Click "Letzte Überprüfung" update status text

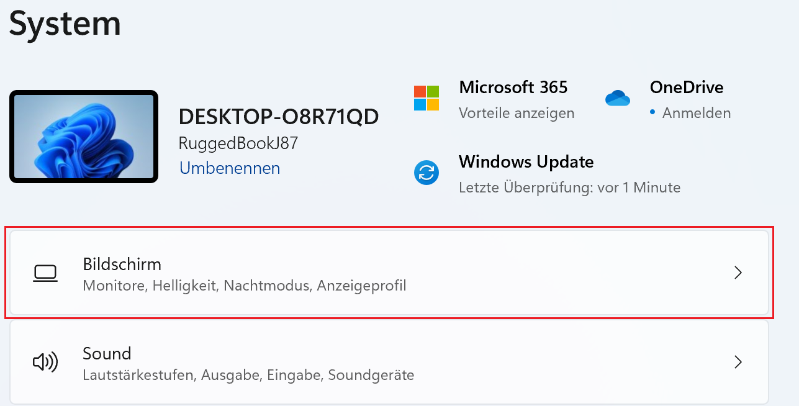tap(569, 187)
